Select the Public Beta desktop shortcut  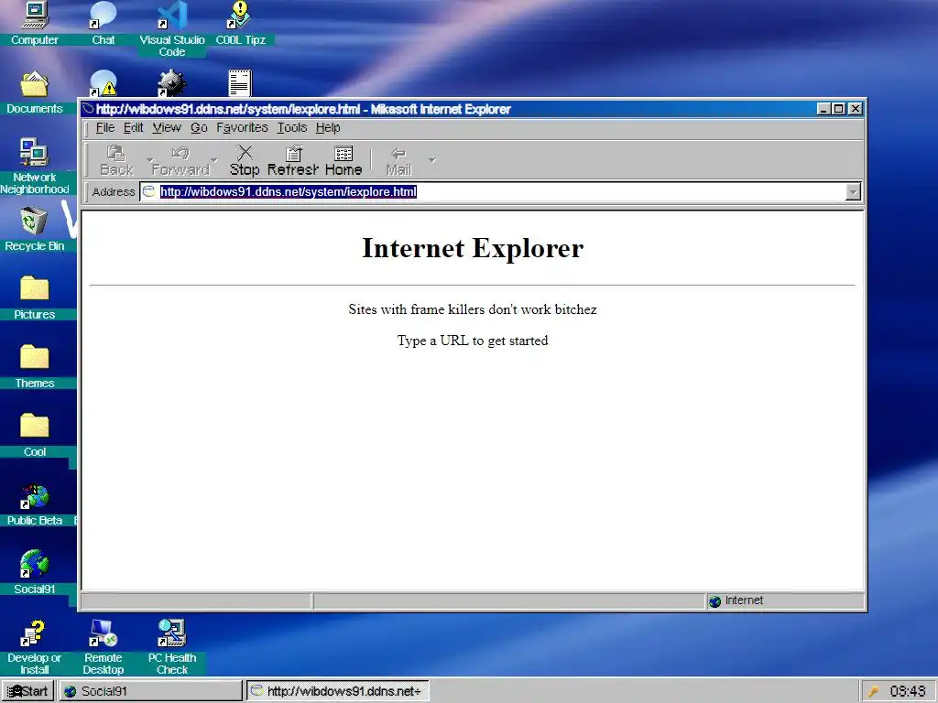tap(35, 504)
